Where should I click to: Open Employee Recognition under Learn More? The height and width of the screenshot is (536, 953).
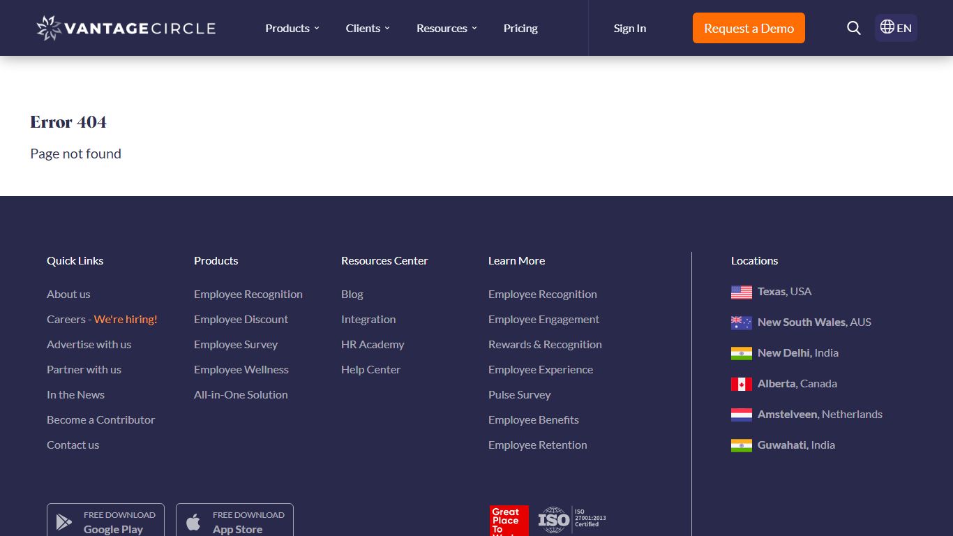543,294
